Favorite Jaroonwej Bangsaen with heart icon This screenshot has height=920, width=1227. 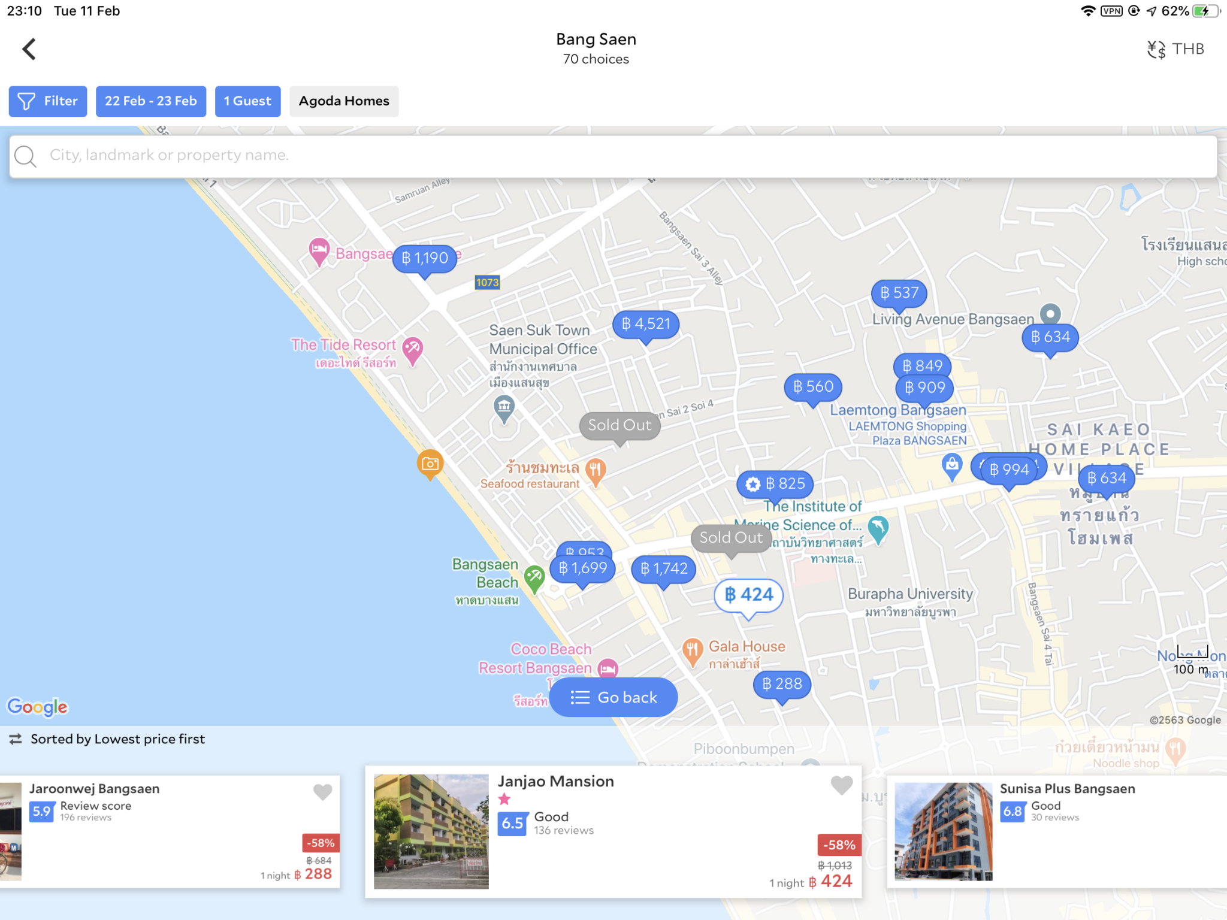pos(322,792)
